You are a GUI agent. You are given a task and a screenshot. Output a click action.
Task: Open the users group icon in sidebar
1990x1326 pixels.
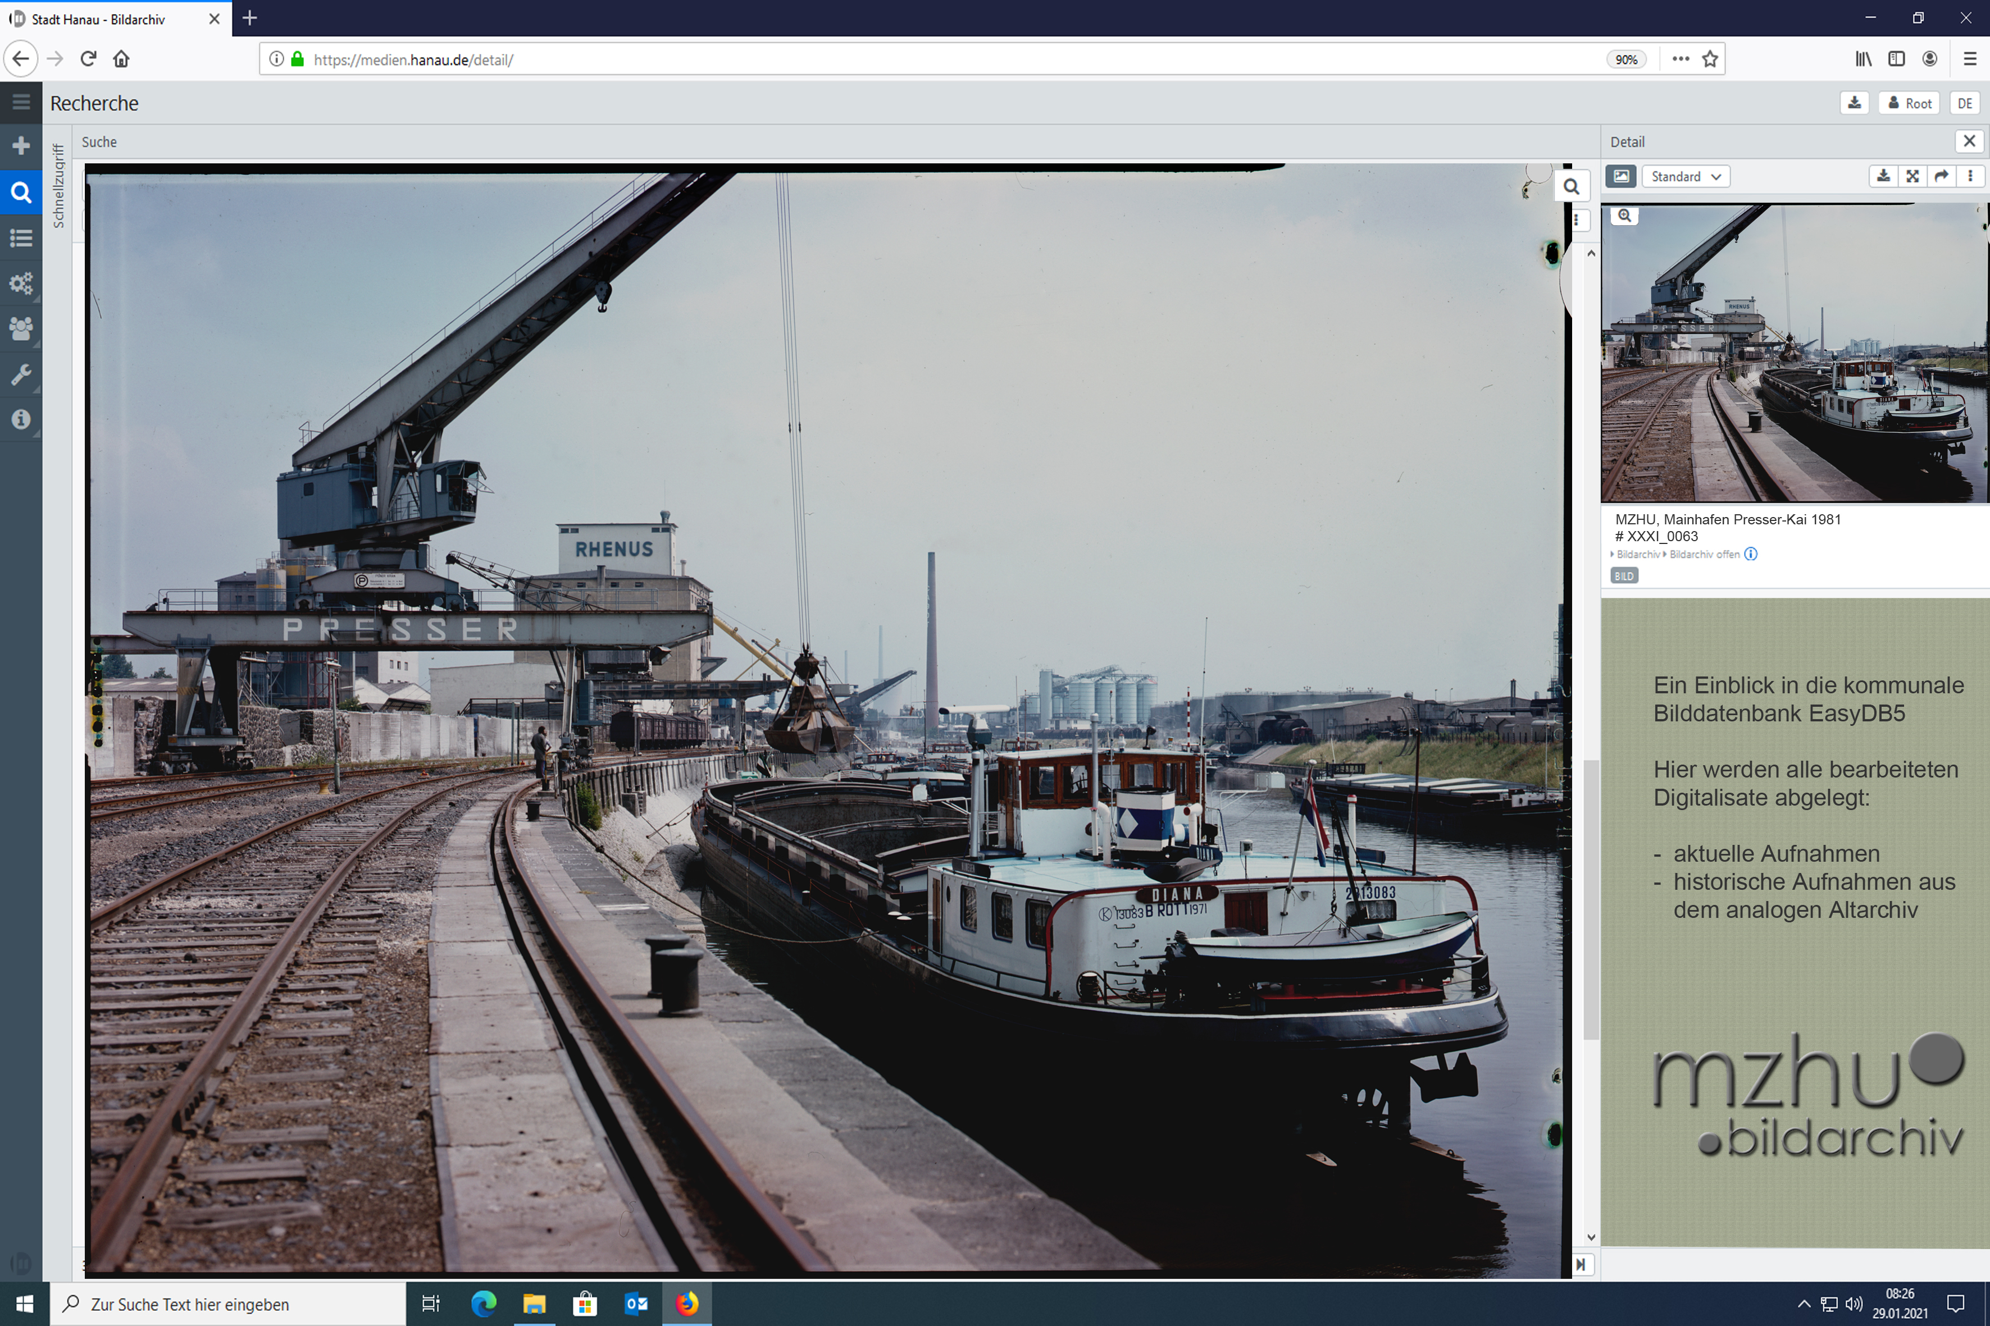pos(21,328)
